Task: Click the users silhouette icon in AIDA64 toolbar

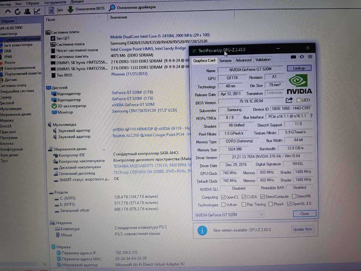Action: pyautogui.click(x=27, y=11)
